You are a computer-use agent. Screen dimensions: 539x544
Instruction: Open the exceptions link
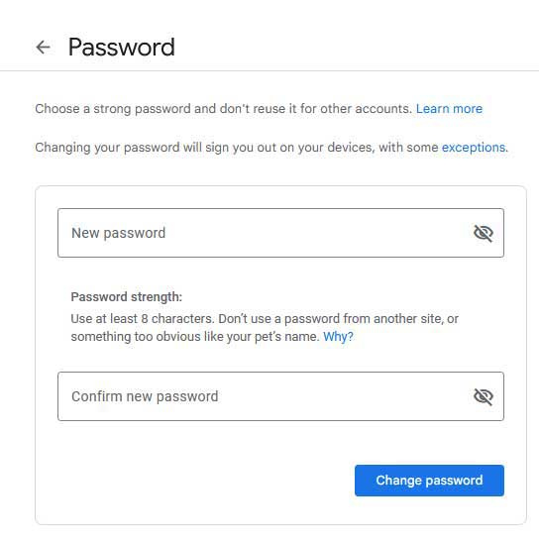coord(473,148)
